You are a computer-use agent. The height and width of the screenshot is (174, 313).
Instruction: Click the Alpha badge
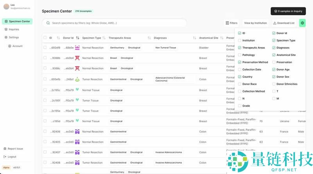pos(6,167)
